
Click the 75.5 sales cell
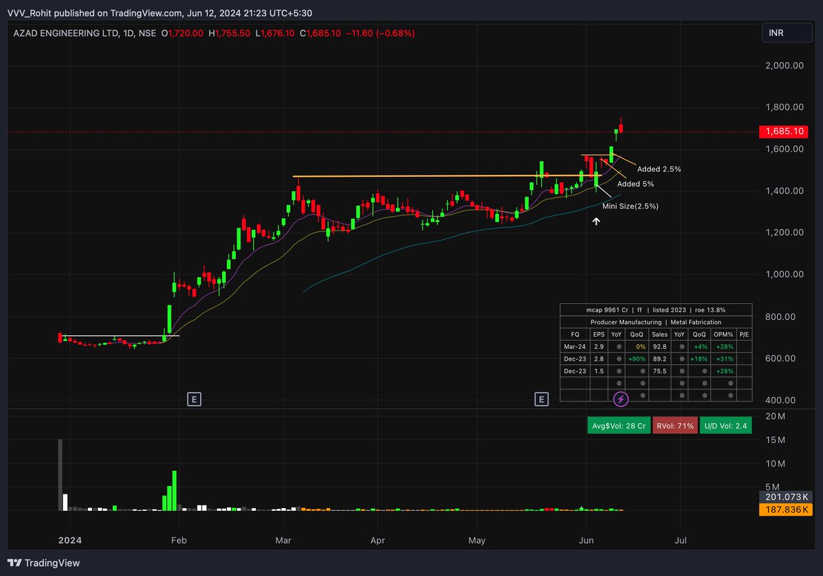[x=659, y=371]
